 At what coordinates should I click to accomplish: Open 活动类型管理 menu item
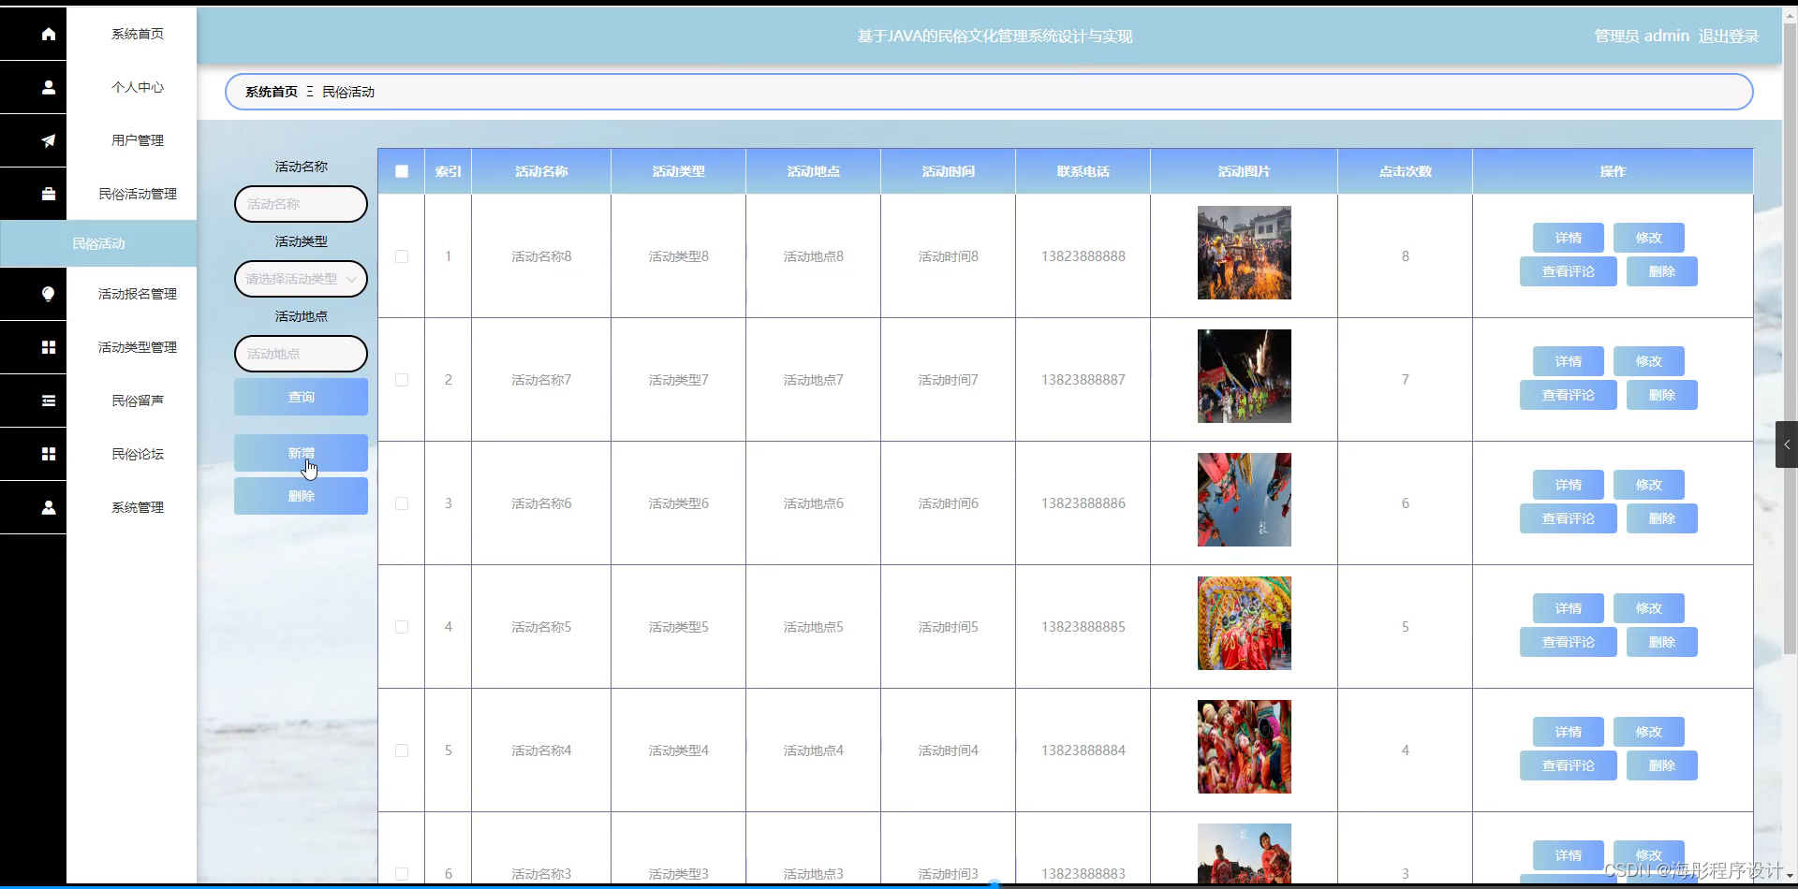(x=138, y=347)
